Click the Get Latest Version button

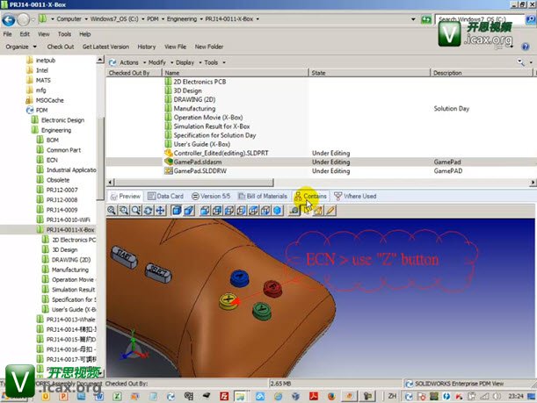pyautogui.click(x=105, y=47)
